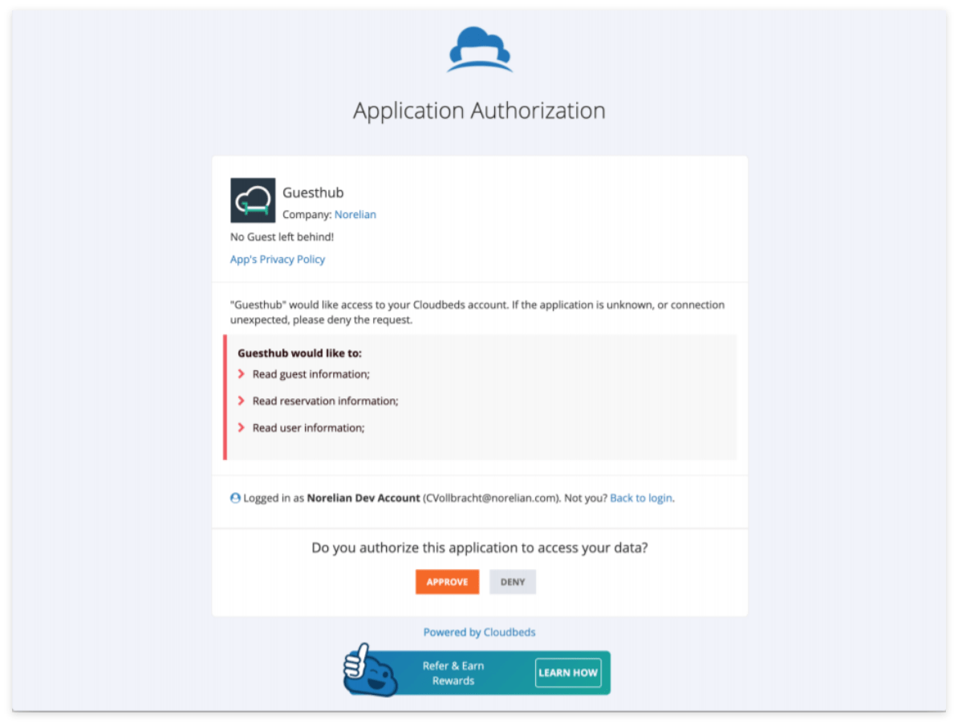Click the 'Guesthub' app name text

tap(313, 193)
